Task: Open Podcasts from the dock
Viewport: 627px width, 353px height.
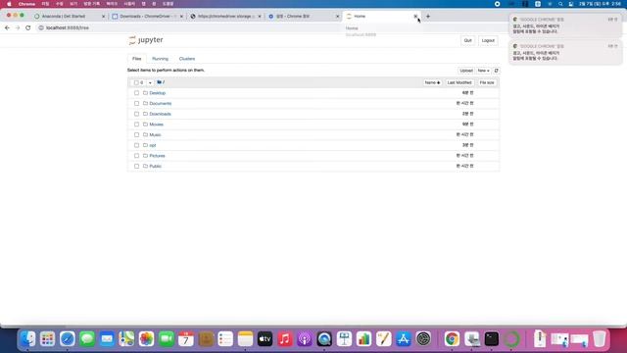Action: (x=305, y=339)
